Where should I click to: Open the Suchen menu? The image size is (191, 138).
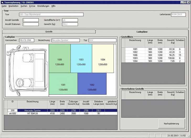coord(24,6)
